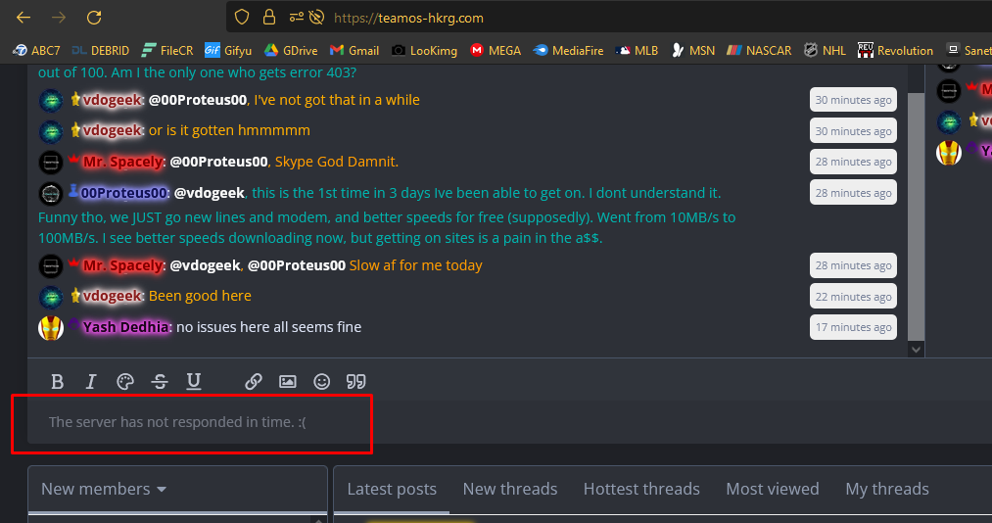Apply strikethrough formatting

click(160, 381)
